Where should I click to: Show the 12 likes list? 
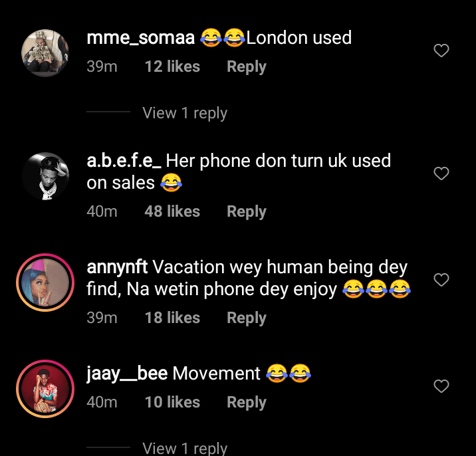tap(172, 66)
